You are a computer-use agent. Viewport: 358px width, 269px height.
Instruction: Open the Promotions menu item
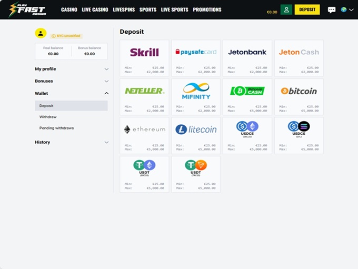207,10
